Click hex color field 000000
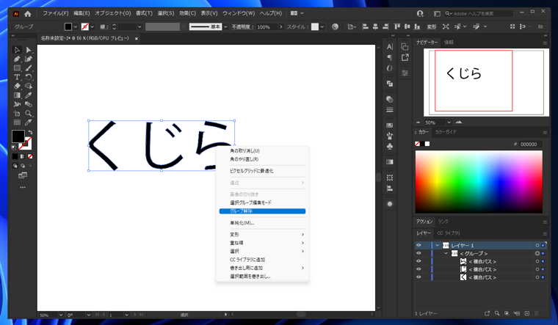The height and width of the screenshot is (325, 558). click(530, 144)
